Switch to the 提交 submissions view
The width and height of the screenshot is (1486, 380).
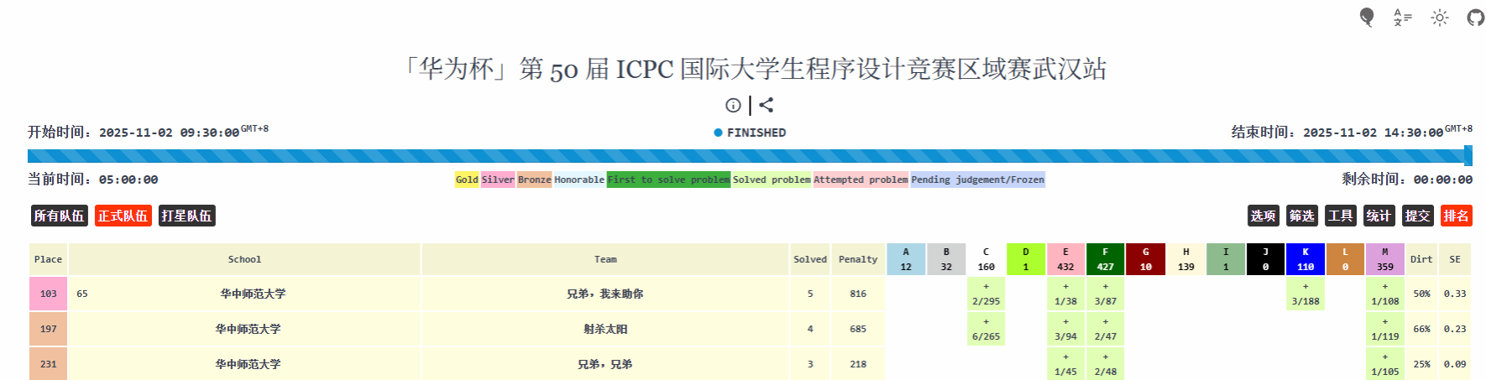[x=1417, y=216]
